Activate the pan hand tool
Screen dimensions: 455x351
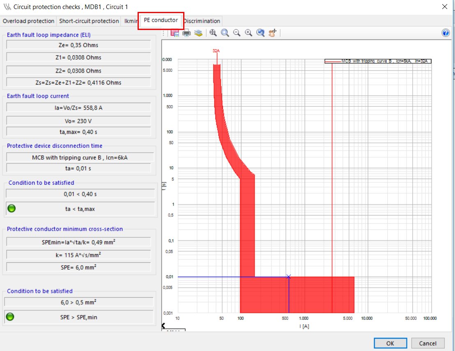273,33
